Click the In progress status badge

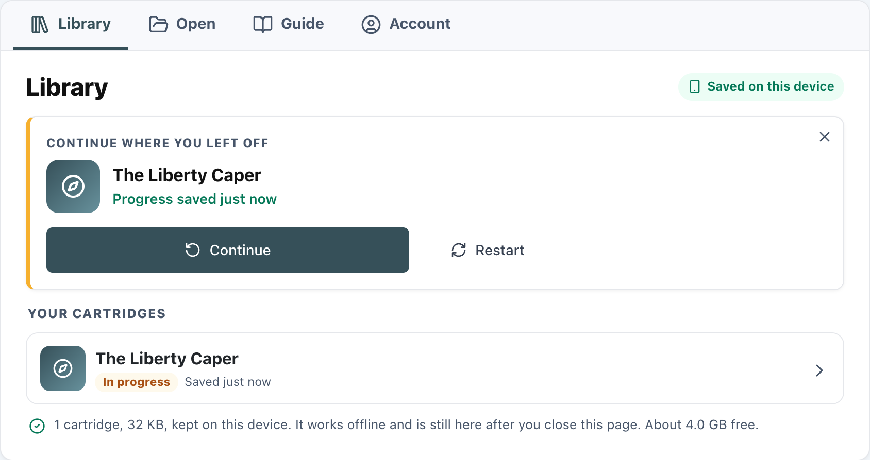point(137,382)
